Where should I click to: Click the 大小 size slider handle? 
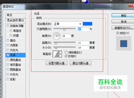click(56, 48)
